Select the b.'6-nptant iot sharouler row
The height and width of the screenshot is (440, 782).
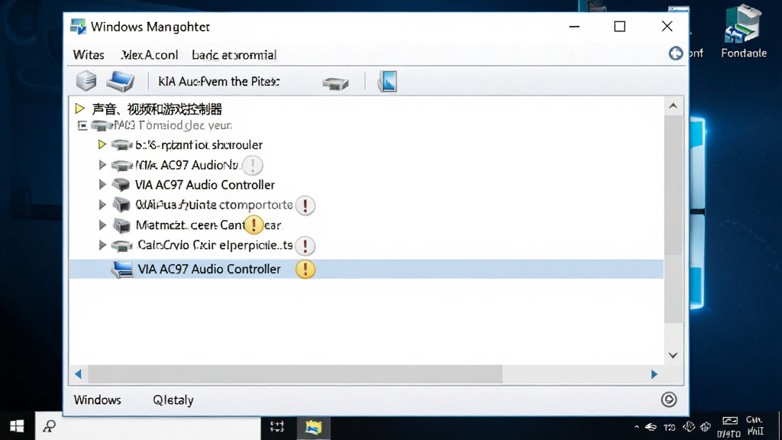point(199,145)
